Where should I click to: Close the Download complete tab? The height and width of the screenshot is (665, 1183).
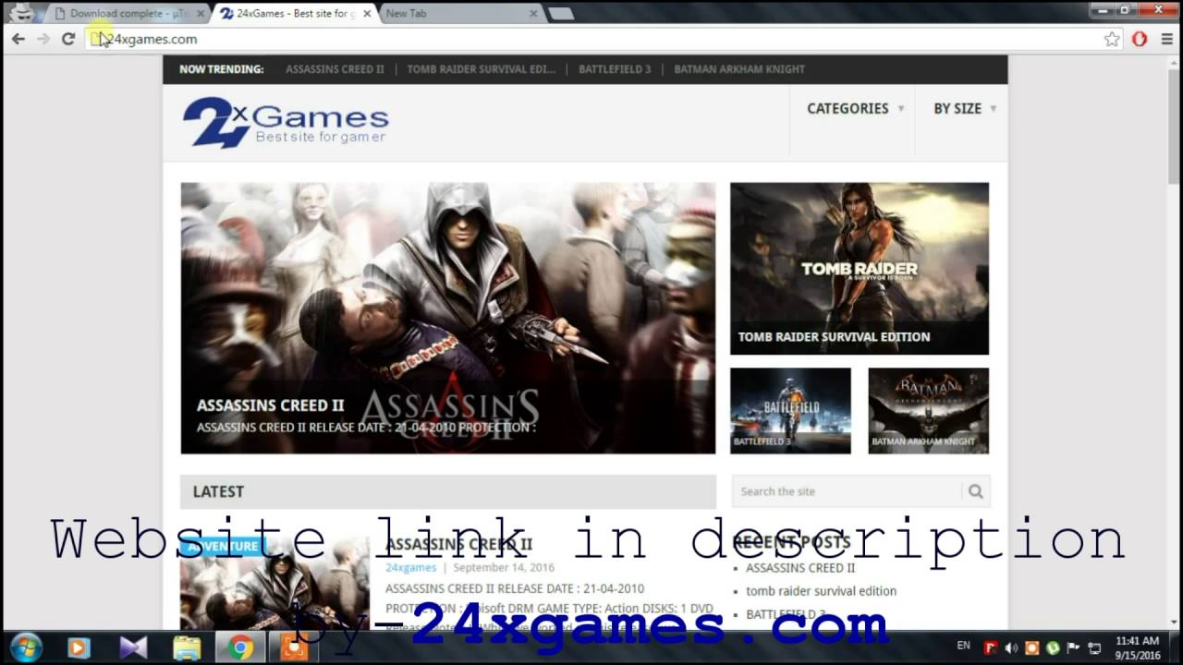201,14
